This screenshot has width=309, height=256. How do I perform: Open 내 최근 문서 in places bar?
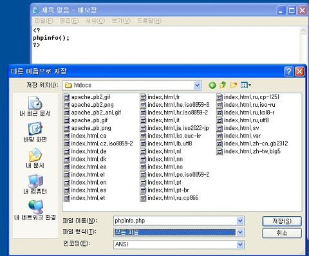point(35,106)
